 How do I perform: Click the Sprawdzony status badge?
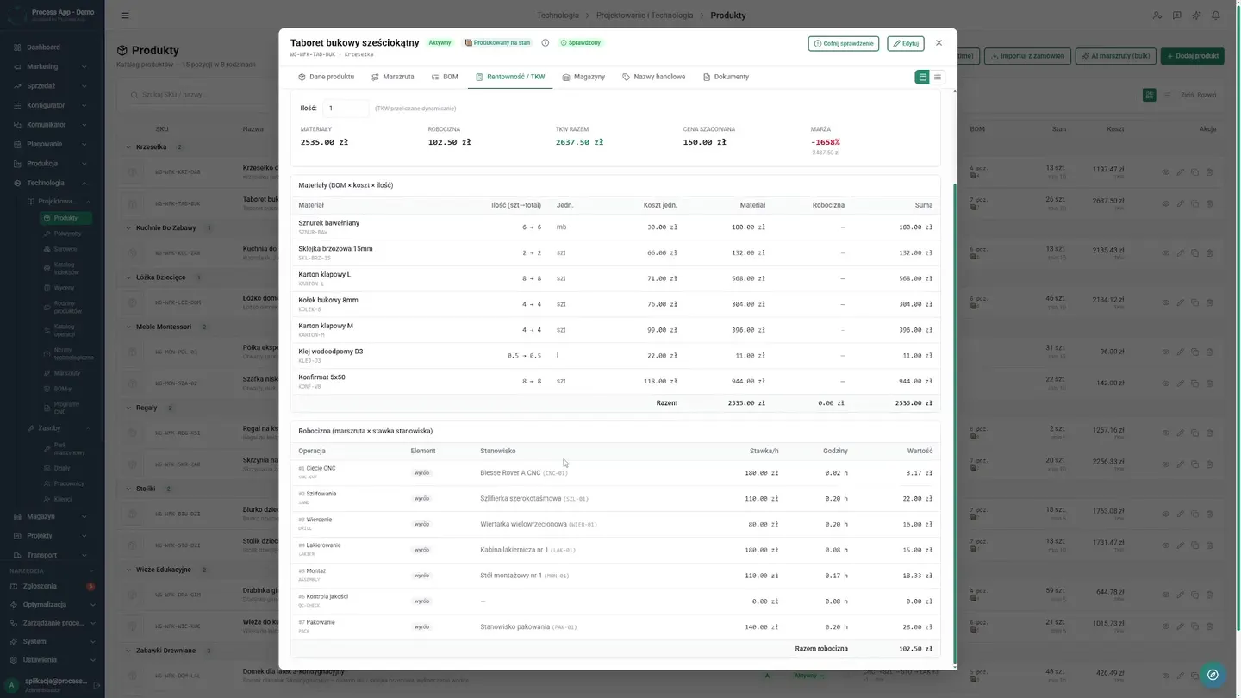click(x=580, y=42)
